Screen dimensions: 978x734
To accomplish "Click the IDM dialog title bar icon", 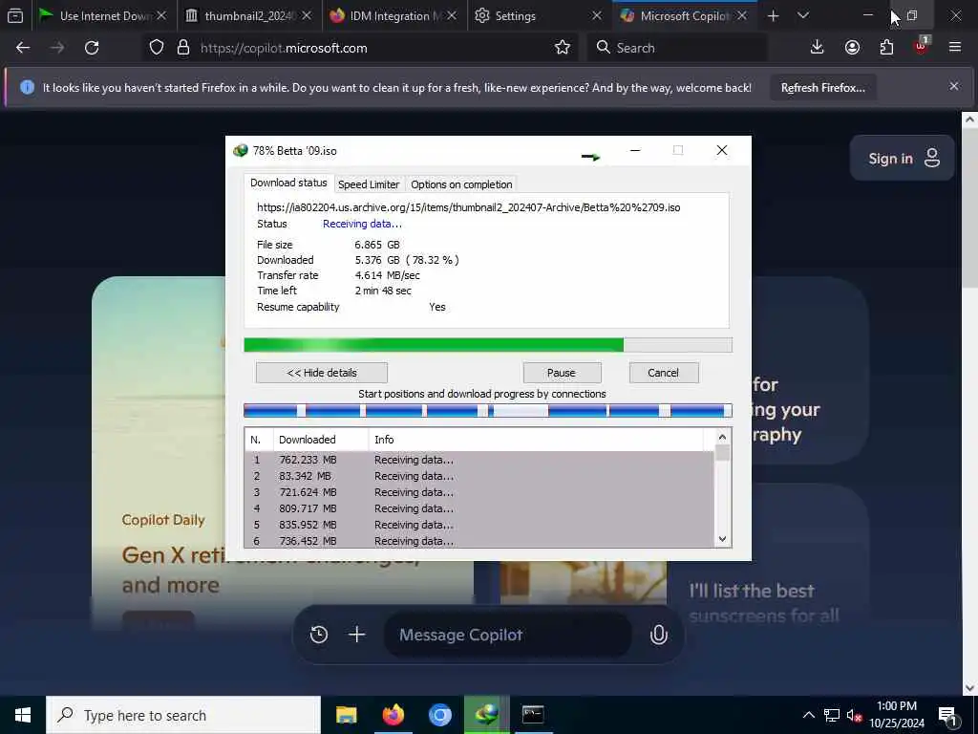I will point(240,150).
